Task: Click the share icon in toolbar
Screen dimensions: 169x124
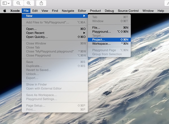Action: tap(41, 3)
